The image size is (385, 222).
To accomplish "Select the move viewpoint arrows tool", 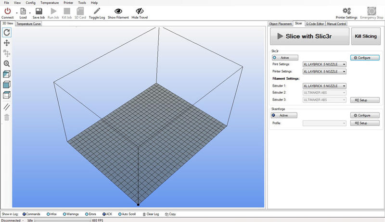I will point(7,43).
